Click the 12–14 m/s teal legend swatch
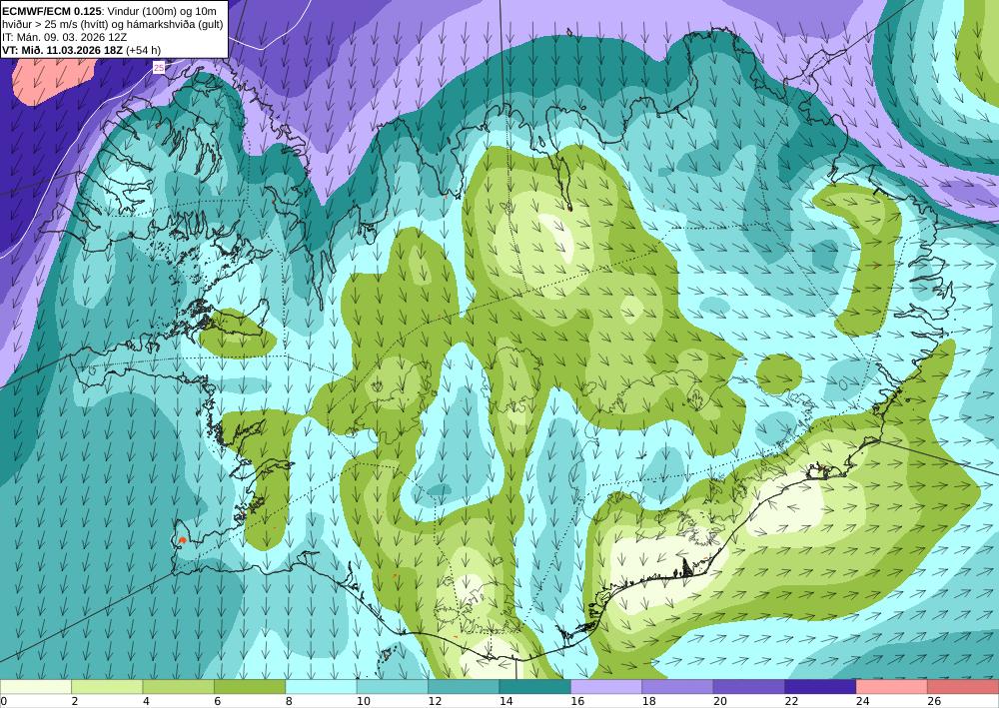Image resolution: width=999 pixels, height=708 pixels. pyautogui.click(x=464, y=687)
